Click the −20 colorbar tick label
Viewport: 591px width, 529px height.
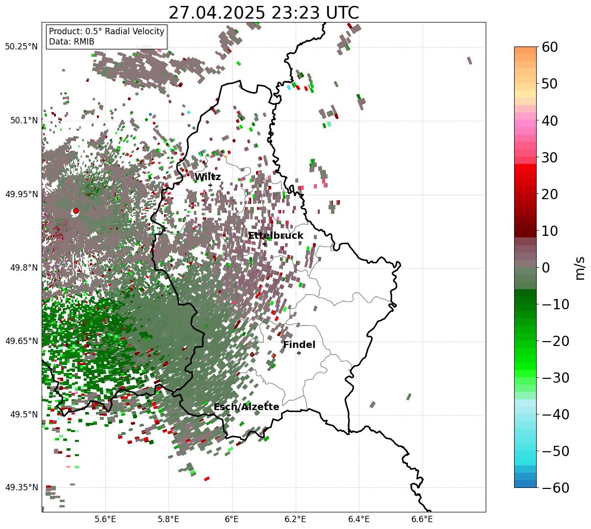click(x=555, y=341)
